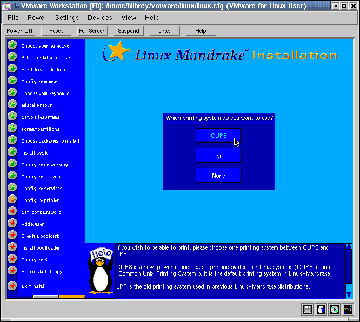Click the floppy disk status icon
Screen dimensions: 360x322
pyautogui.click(x=308, y=310)
